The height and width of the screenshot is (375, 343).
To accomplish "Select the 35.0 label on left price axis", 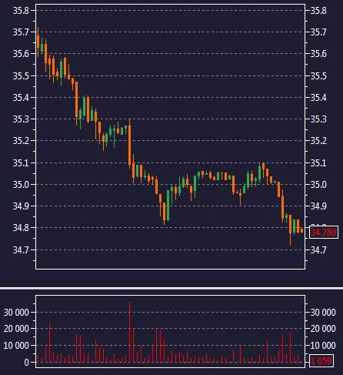I will click(x=21, y=184).
